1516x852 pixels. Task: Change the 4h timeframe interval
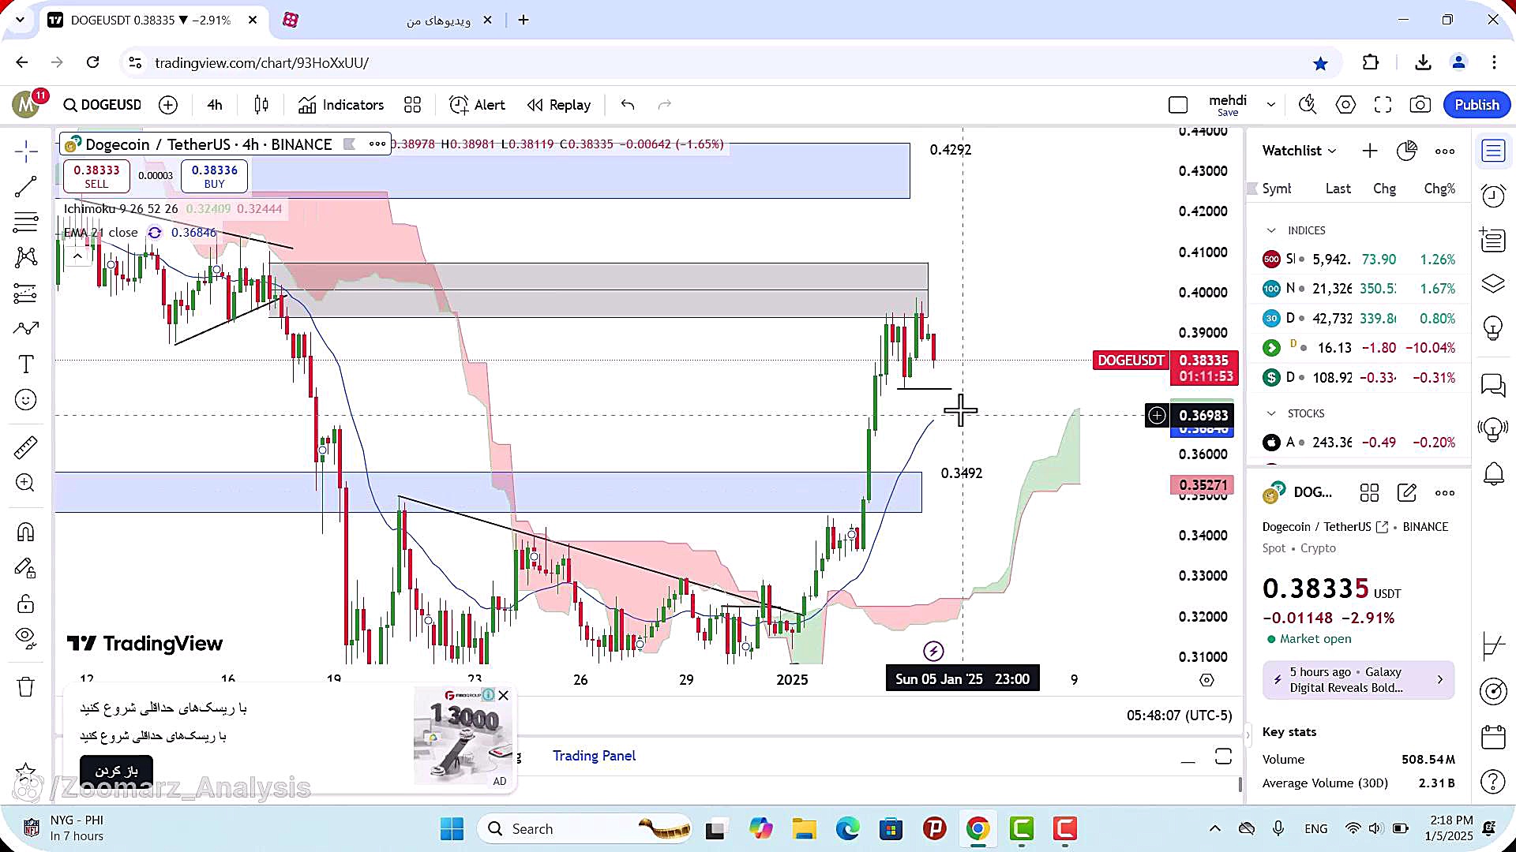pos(215,105)
